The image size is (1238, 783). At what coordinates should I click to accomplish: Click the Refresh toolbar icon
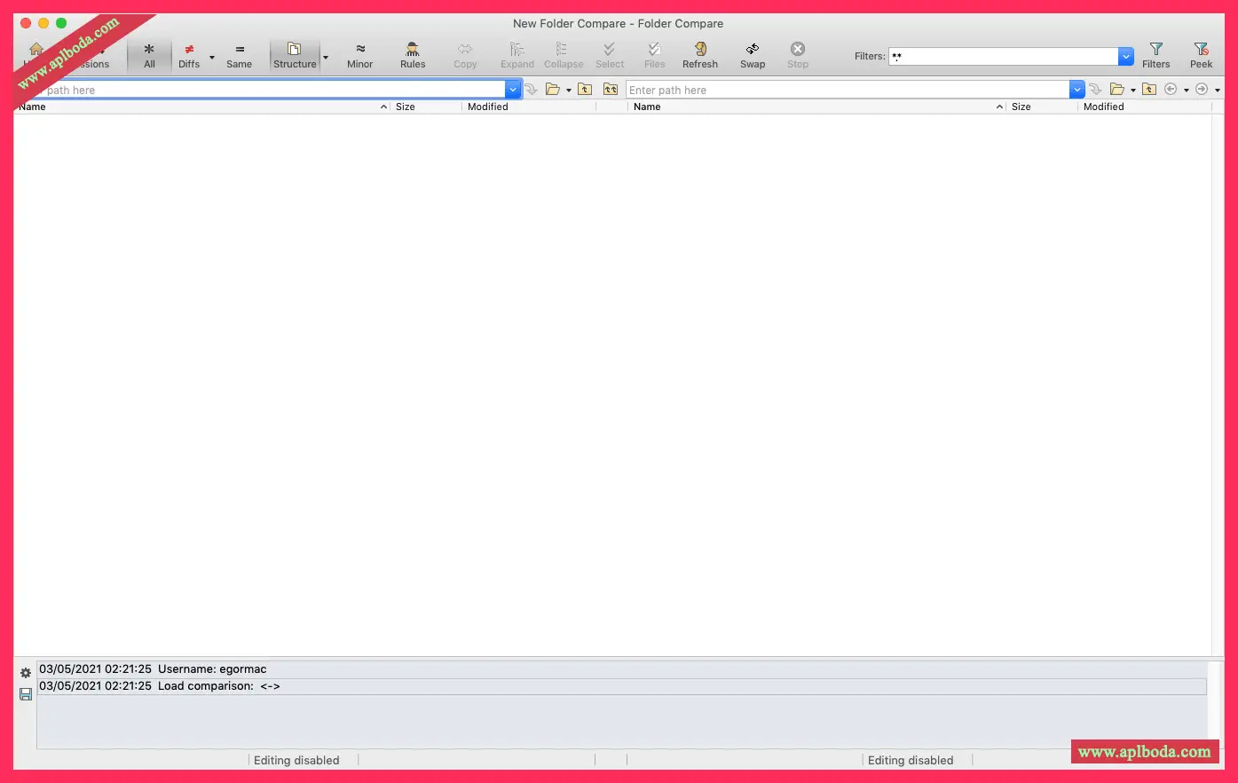699,54
